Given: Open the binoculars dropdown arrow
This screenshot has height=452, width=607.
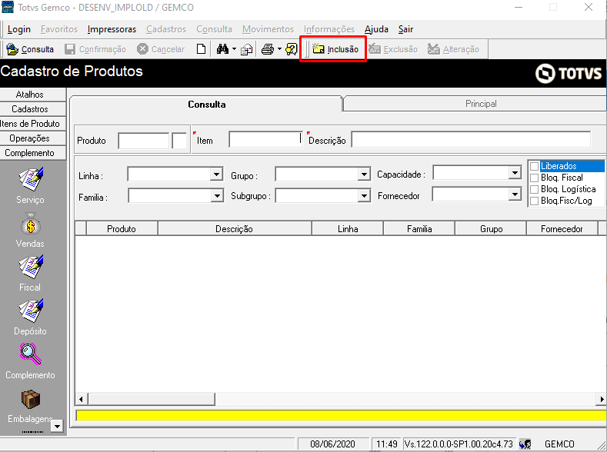Looking at the screenshot, I should pyautogui.click(x=234, y=49).
